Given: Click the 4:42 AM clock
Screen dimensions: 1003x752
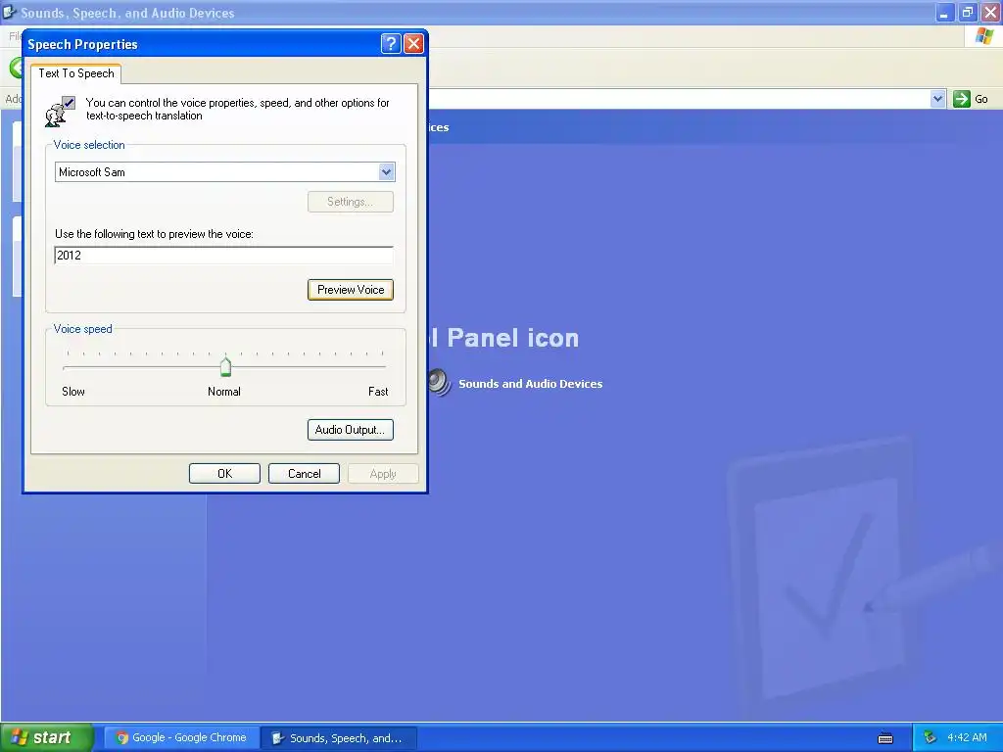Looking at the screenshot, I should (967, 738).
